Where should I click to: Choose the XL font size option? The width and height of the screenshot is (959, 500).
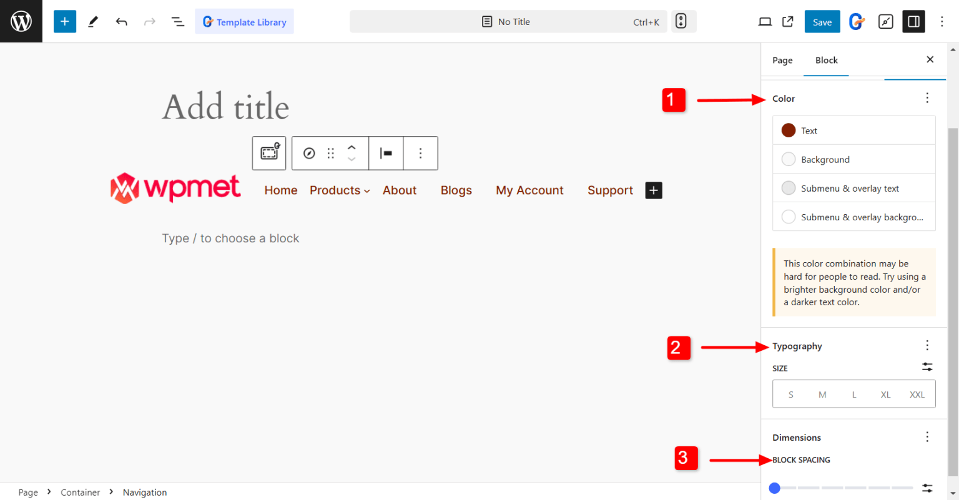click(x=885, y=394)
